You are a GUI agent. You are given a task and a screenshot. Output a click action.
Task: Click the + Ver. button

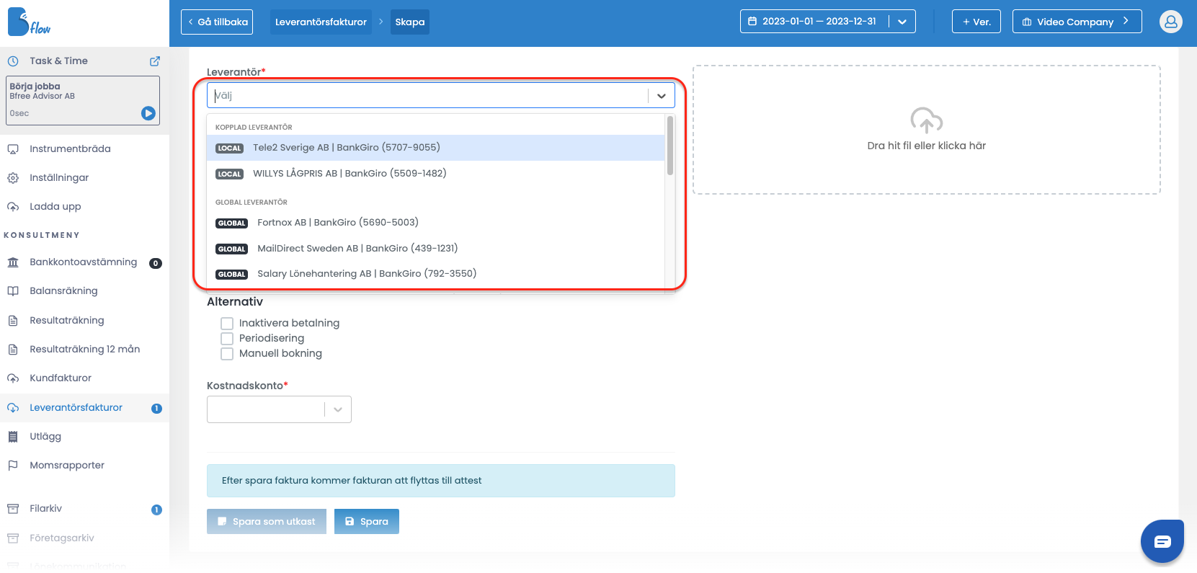coord(976,22)
